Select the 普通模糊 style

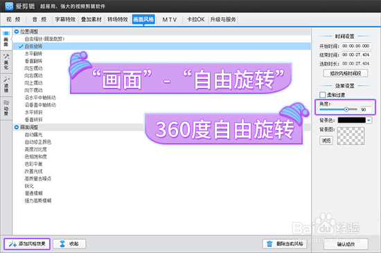[33, 193]
